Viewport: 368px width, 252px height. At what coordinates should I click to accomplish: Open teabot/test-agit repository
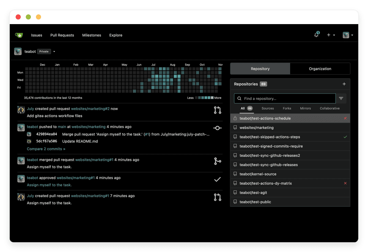click(x=253, y=193)
